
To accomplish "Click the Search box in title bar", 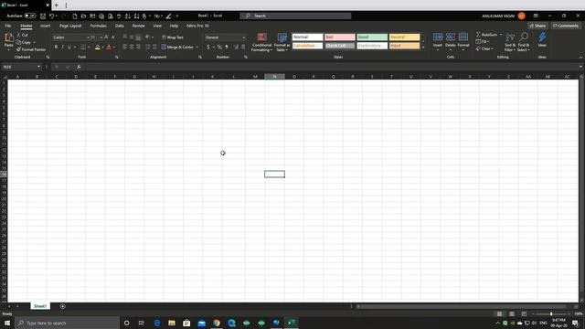I will pos(295,16).
